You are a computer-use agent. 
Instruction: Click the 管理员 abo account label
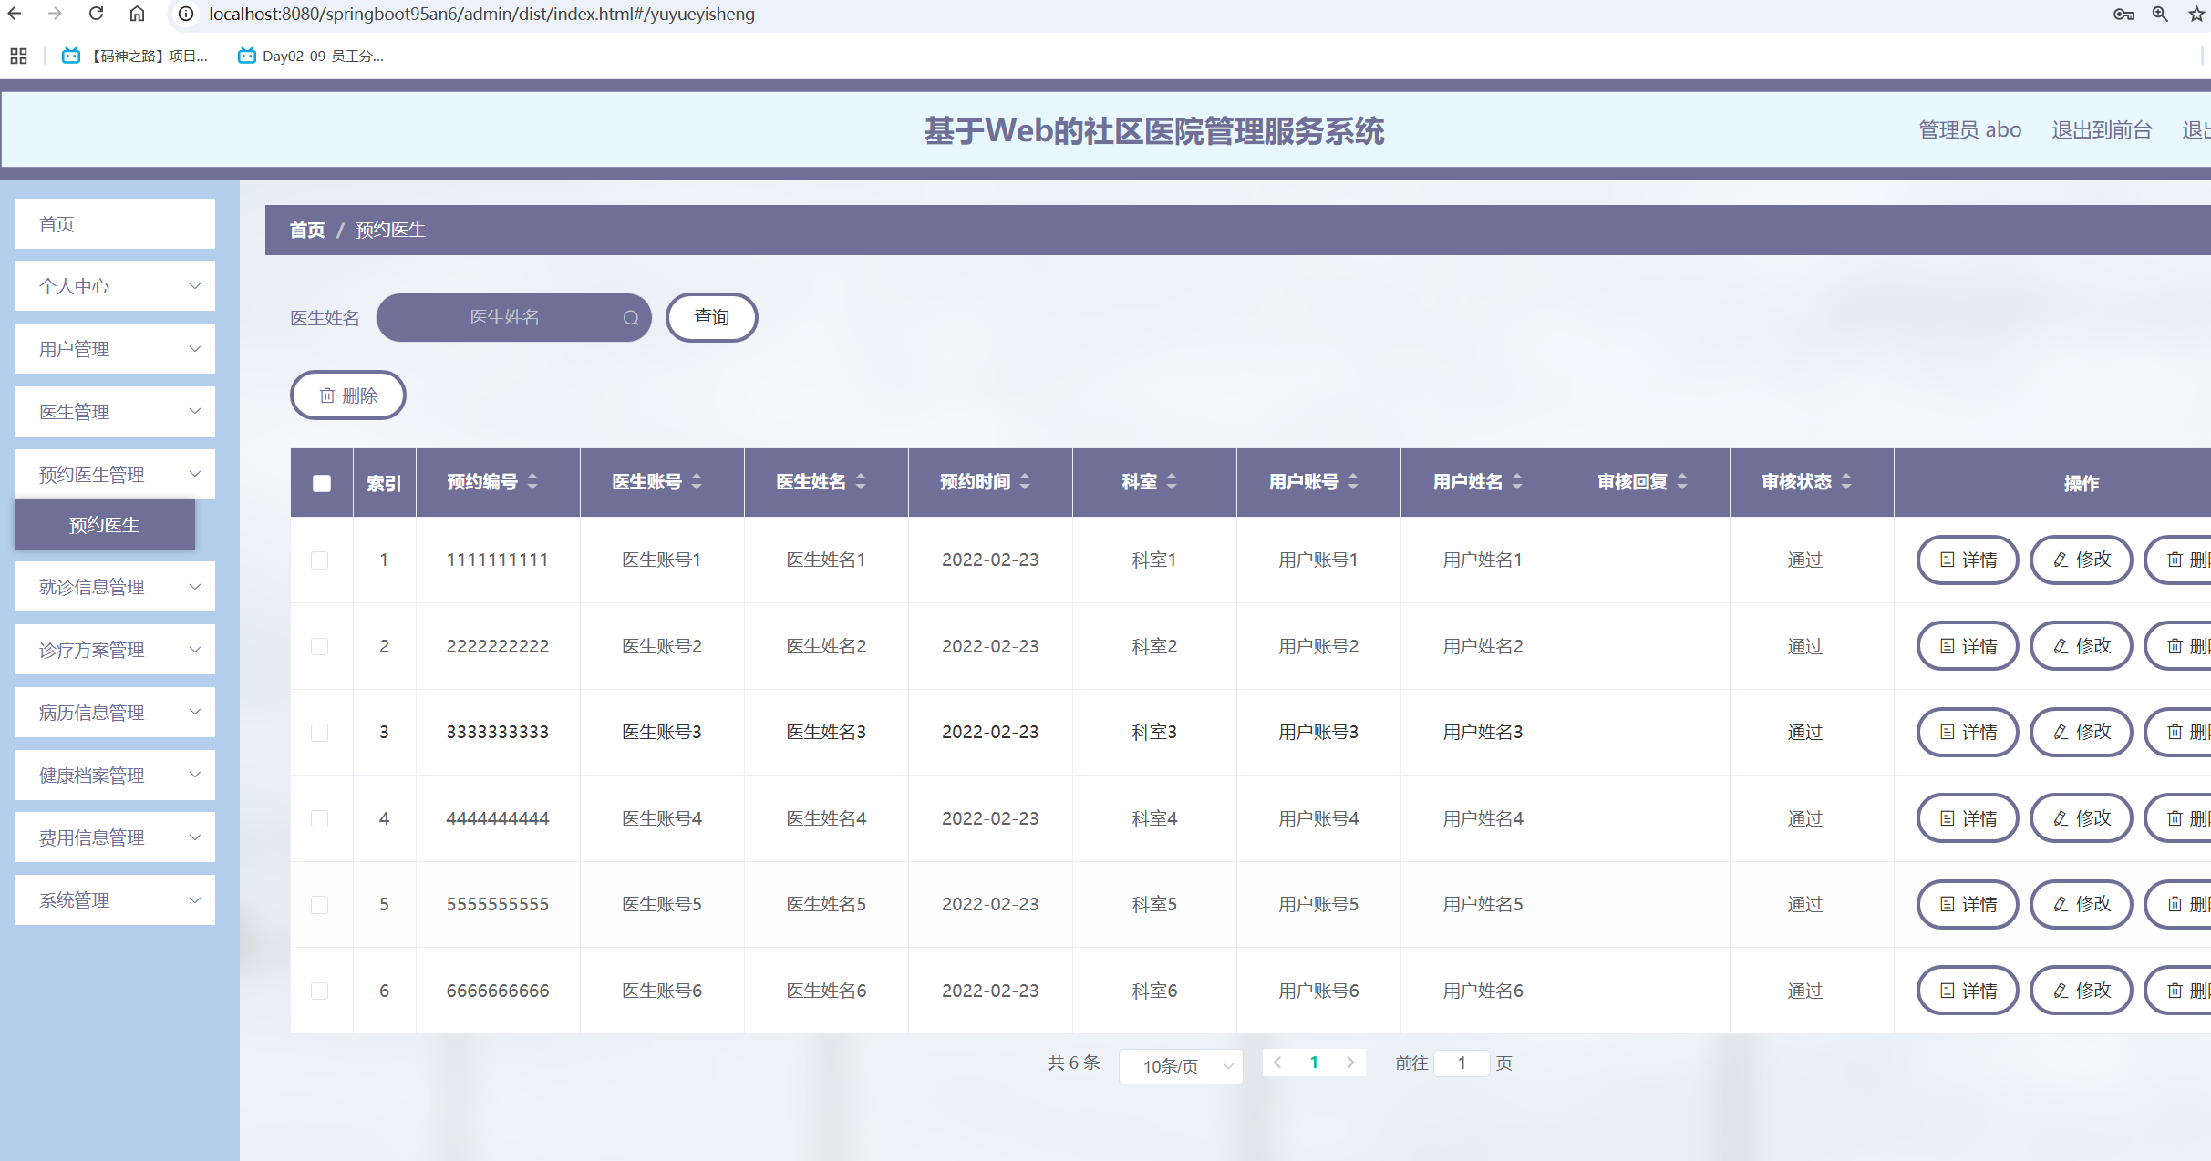point(1969,130)
